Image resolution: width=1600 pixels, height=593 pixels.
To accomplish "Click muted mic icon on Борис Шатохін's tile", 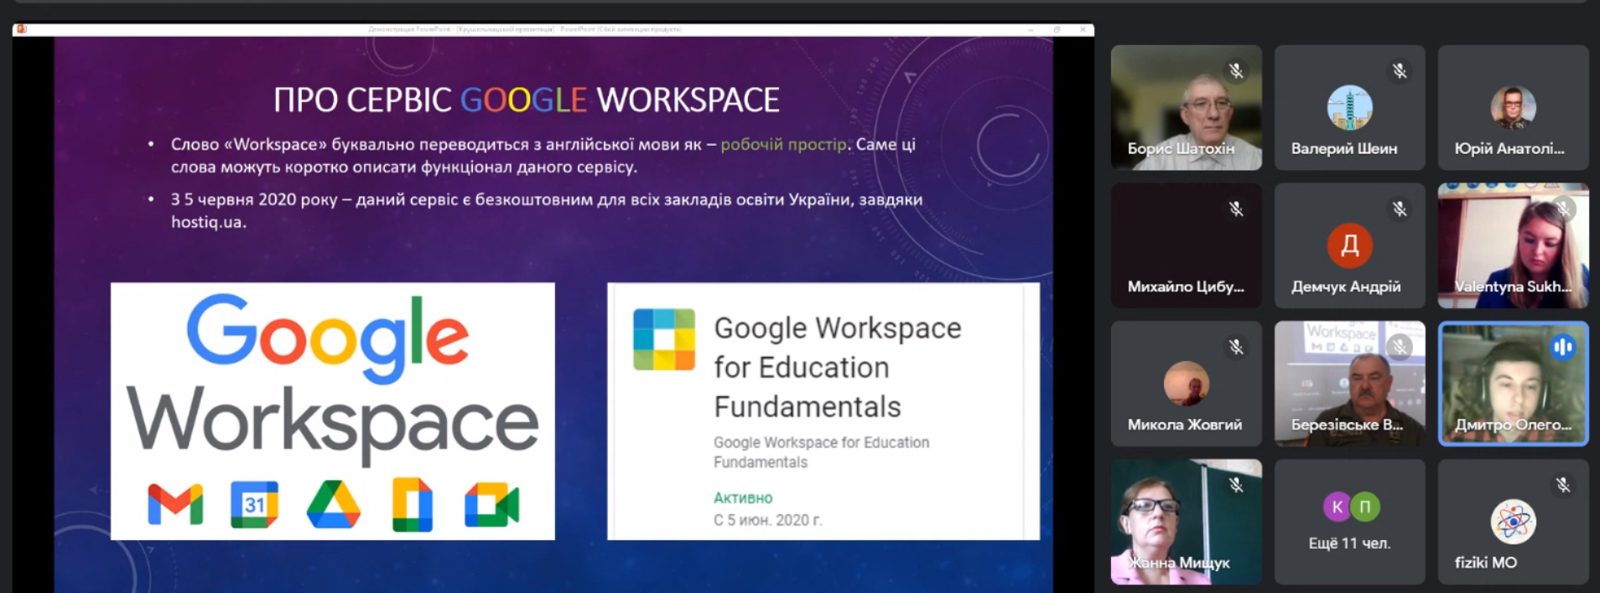I will pyautogui.click(x=1236, y=71).
